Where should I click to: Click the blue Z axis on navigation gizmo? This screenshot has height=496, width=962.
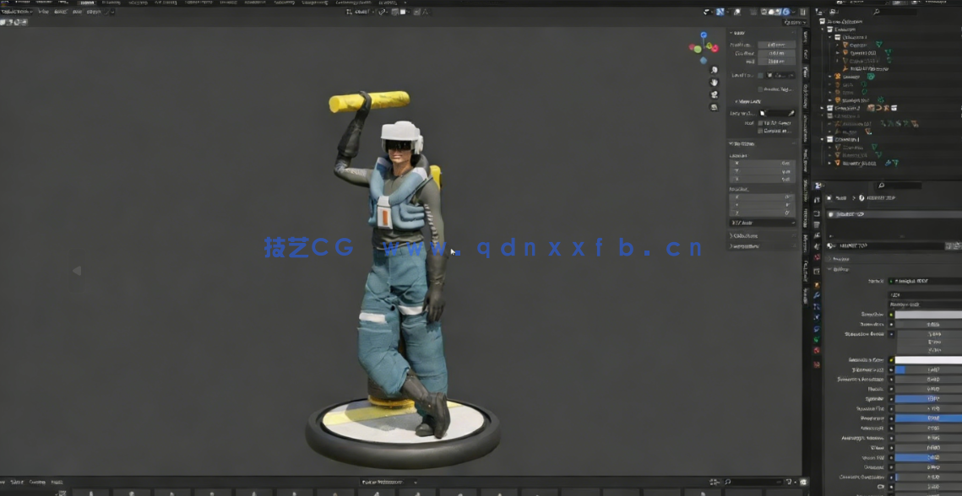tap(703, 36)
